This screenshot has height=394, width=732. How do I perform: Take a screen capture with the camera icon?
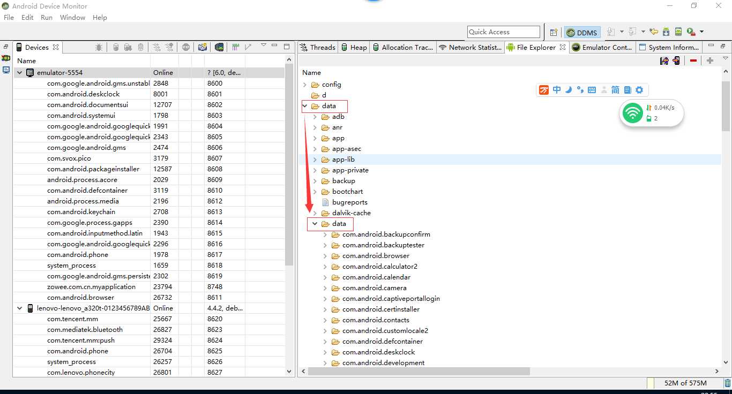203,47
